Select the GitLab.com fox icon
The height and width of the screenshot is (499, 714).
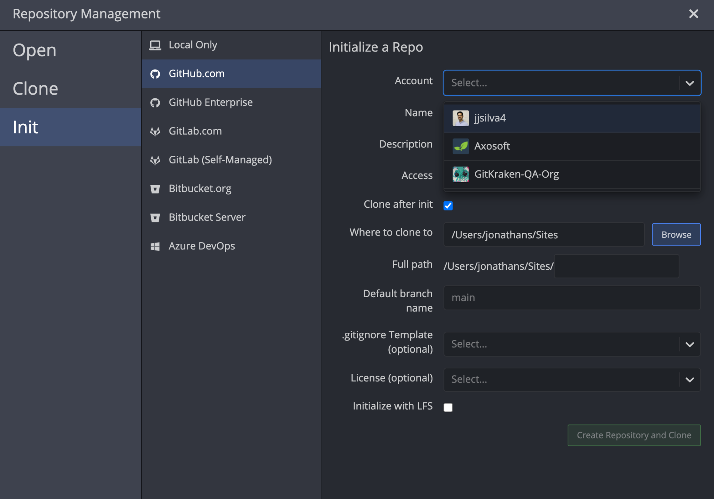[155, 131]
